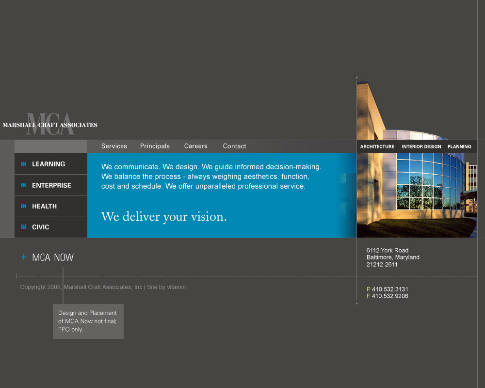Screen dimensions: 485x388
Task: Open the ENTERPRISE sector label
Action: pyautogui.click(x=51, y=185)
